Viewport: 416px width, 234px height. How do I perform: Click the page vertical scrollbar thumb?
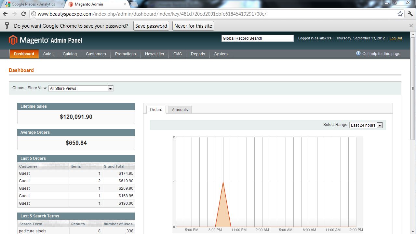pos(413,88)
